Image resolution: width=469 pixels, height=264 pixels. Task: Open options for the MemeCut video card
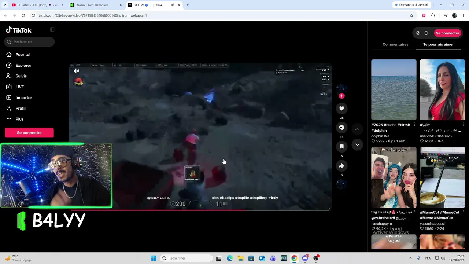click(463, 212)
